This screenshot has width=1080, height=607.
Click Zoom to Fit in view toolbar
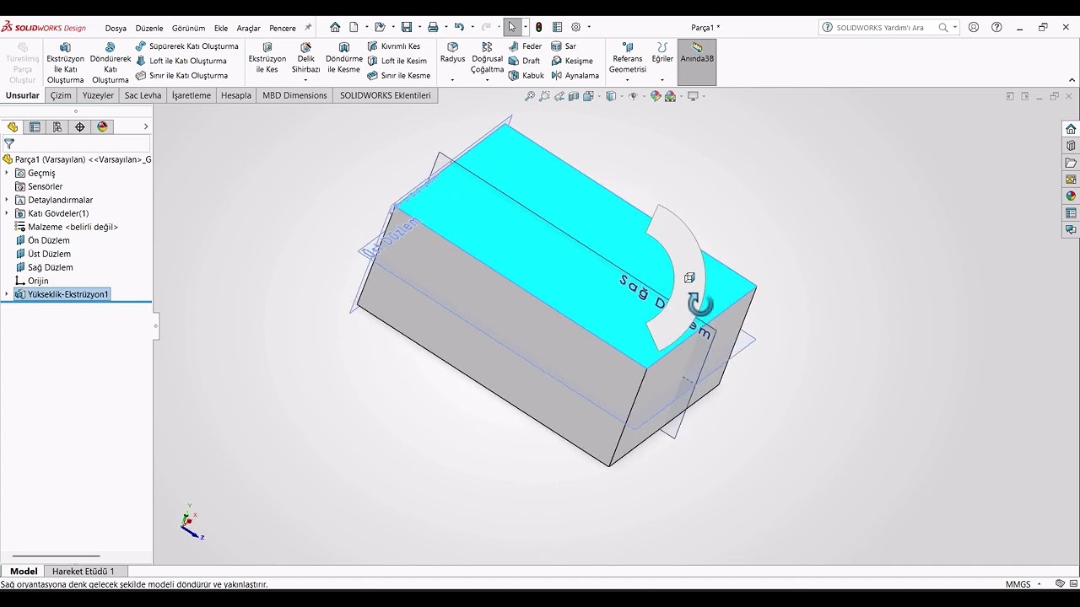(x=530, y=96)
